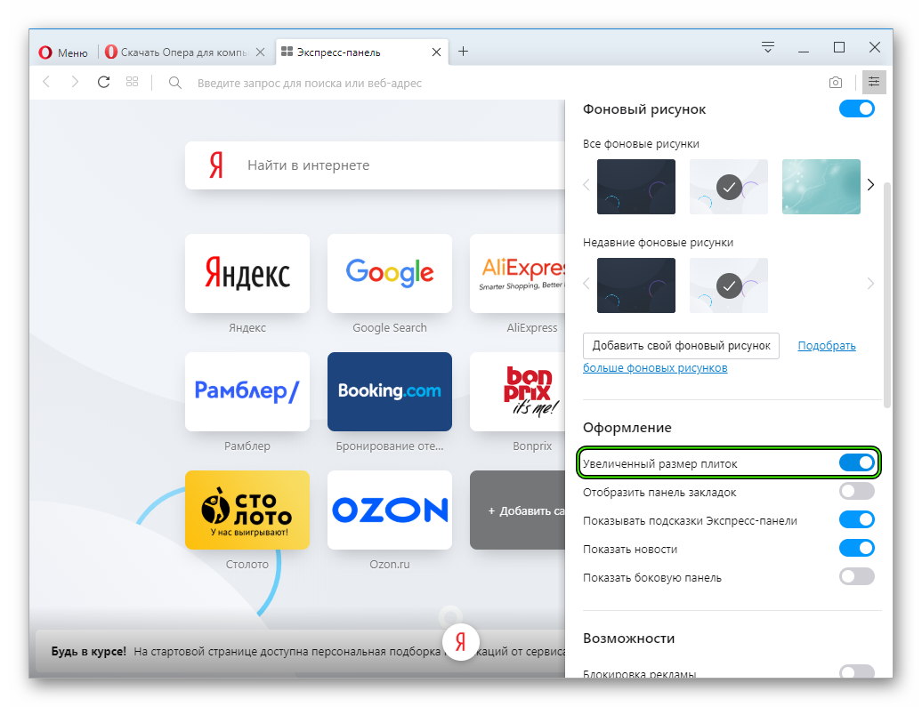
Task: Click the search magnifier in address bar
Action: (174, 83)
